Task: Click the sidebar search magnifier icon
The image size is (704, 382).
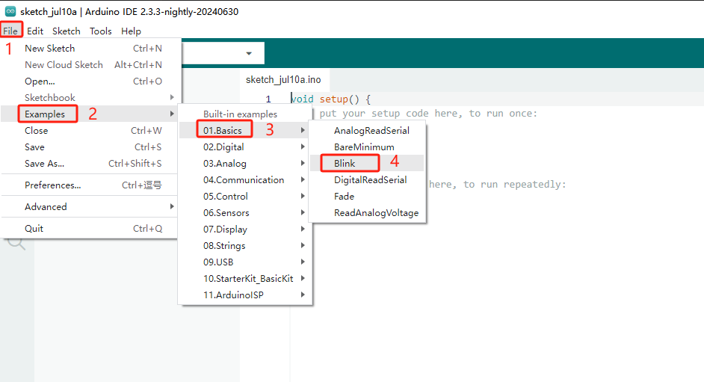Action: pos(16,243)
